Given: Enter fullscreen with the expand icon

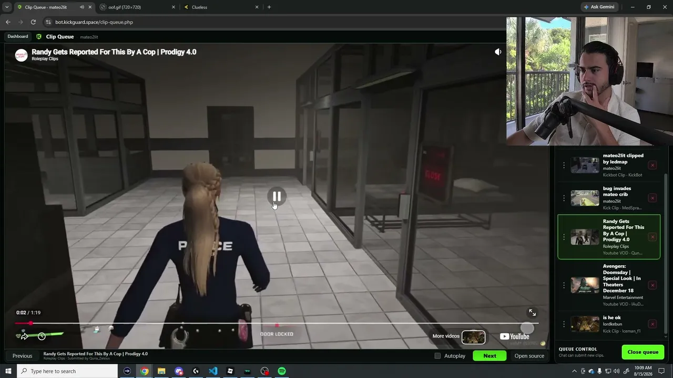Looking at the screenshot, I should [x=532, y=313].
